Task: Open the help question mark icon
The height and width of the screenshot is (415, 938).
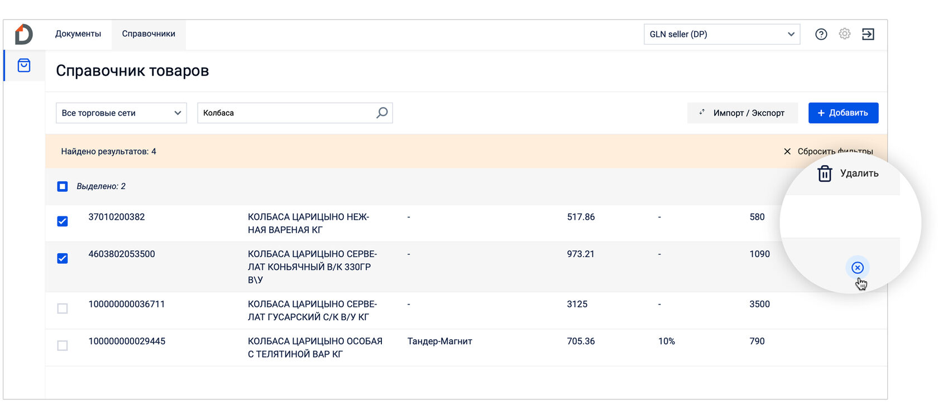Action: coord(821,34)
